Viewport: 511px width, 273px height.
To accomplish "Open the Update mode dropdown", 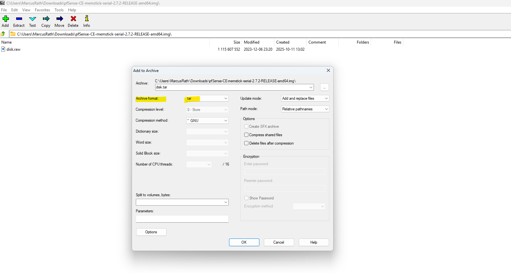I will 305,98.
